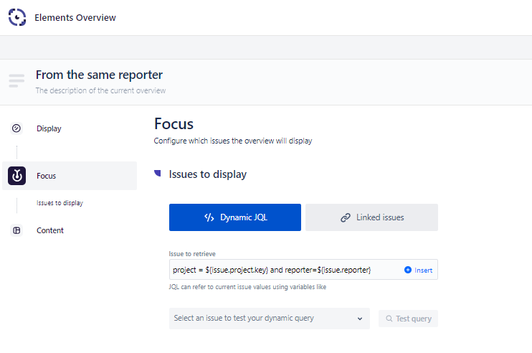Click the Display gauge icon in sidebar
The height and width of the screenshot is (353, 532).
click(x=16, y=128)
